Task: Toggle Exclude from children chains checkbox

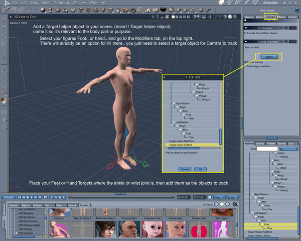Action: click(x=245, y=33)
